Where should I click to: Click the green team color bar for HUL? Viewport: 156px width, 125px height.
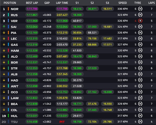coord(8,116)
